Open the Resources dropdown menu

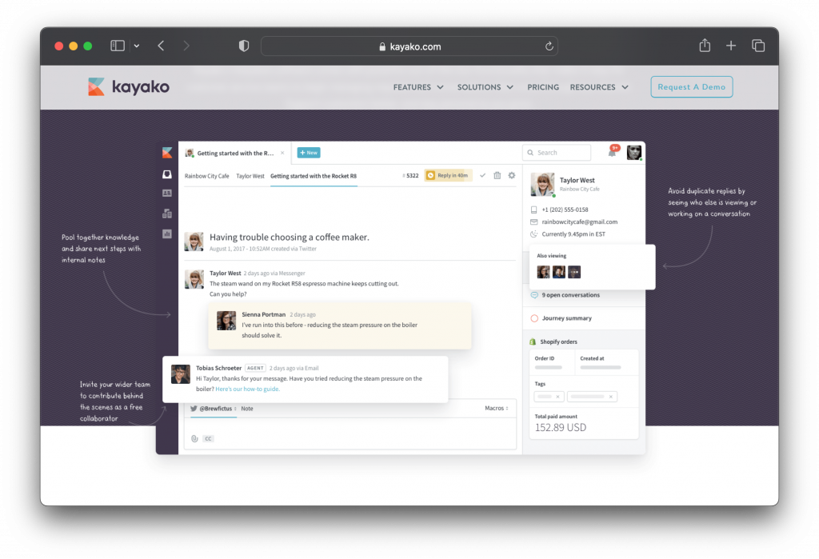[x=599, y=87]
